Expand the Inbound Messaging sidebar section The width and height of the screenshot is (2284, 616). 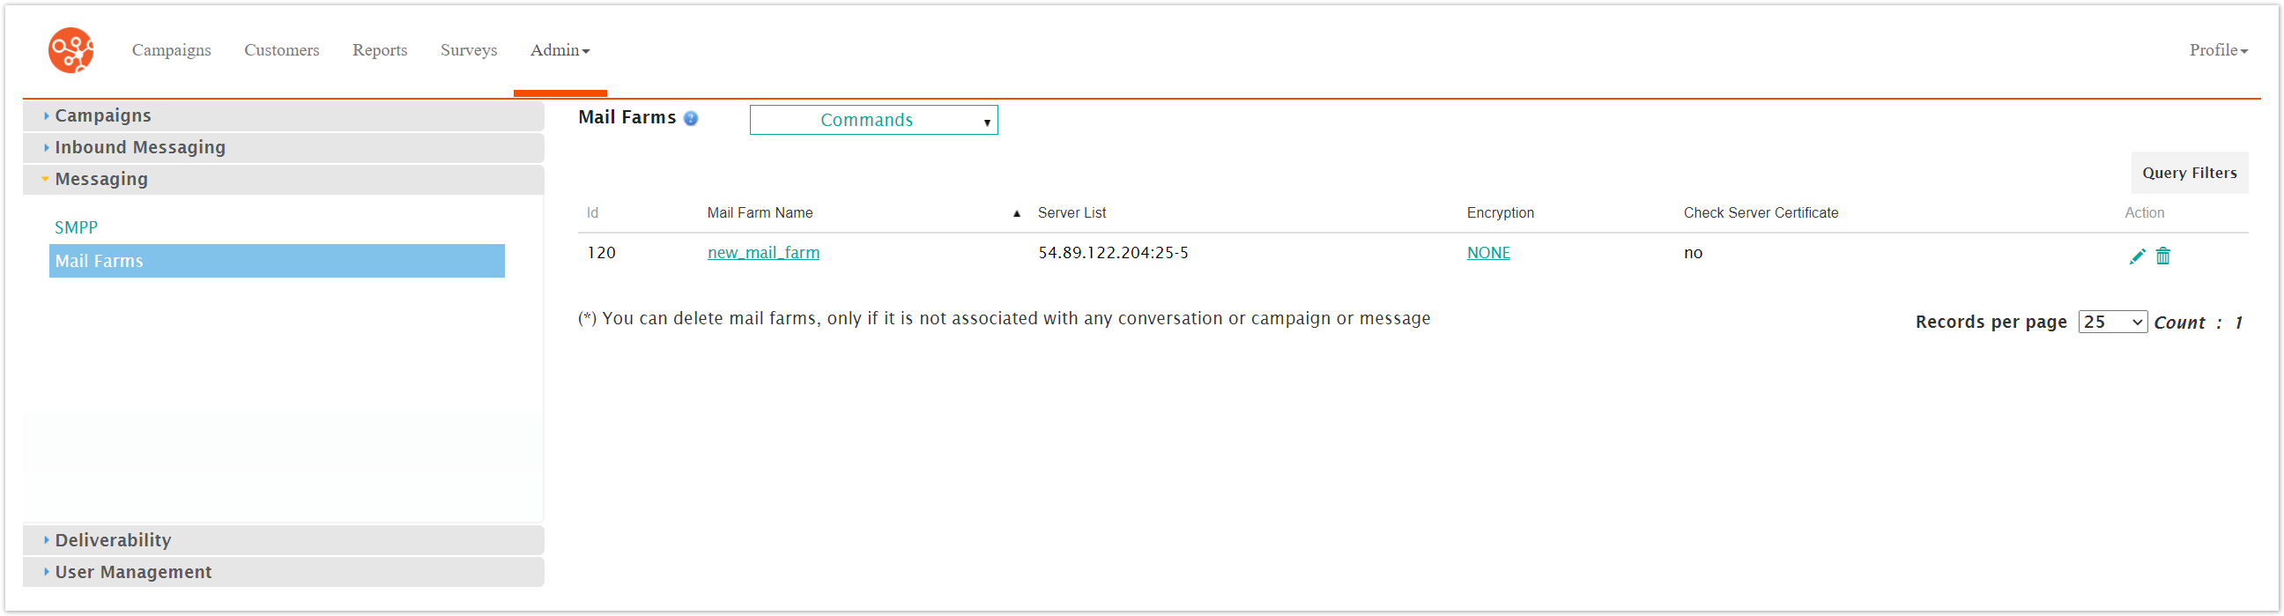coord(139,147)
